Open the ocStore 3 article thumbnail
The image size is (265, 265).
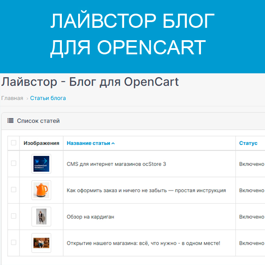[x=41, y=164]
